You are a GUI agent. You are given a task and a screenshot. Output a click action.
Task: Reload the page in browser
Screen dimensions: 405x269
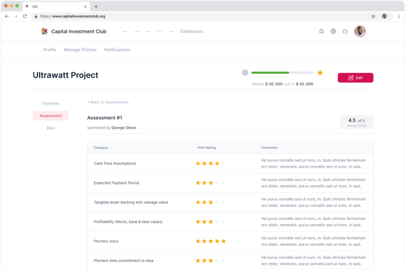25,16
